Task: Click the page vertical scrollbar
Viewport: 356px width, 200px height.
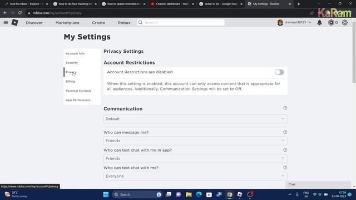Action: (354, 52)
